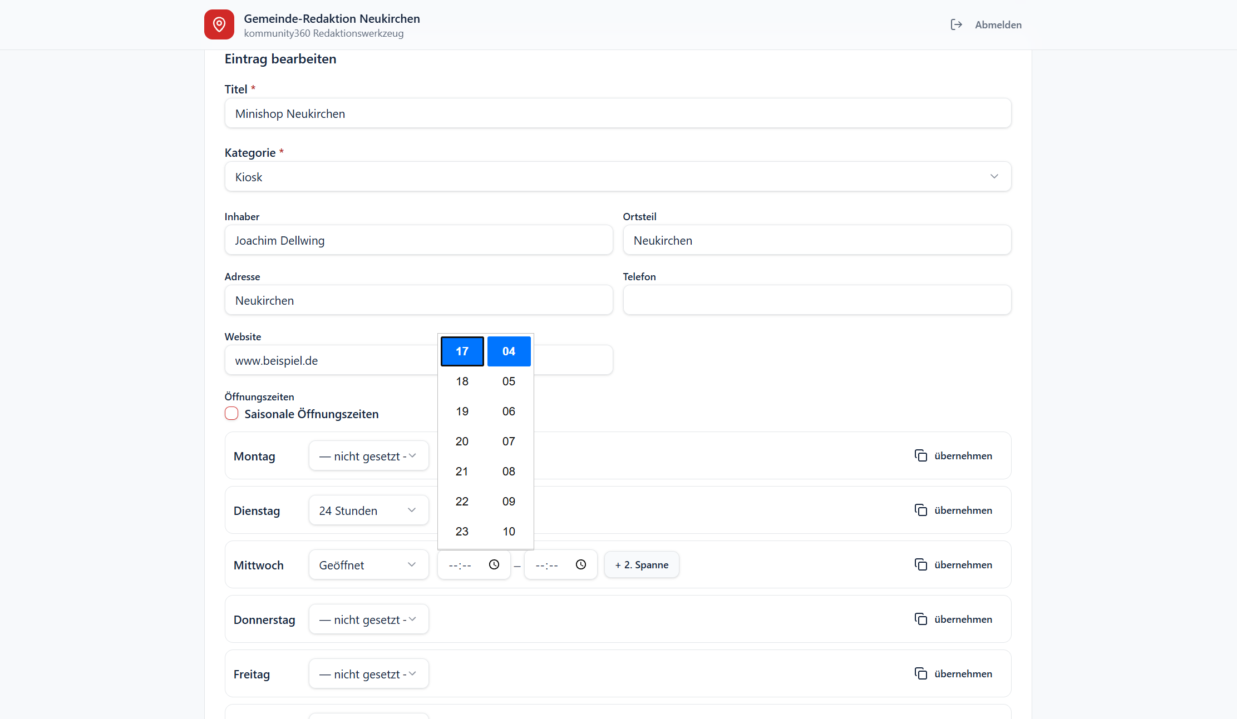
Task: Select hour 20 in time picker
Action: [x=462, y=442]
